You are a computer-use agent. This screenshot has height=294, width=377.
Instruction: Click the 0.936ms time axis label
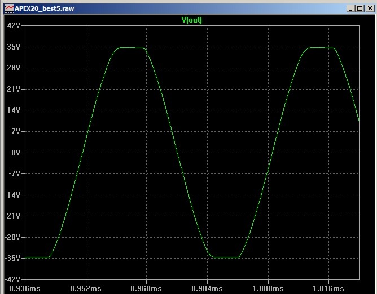[25, 288]
